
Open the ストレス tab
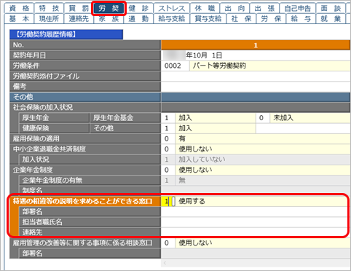pyautogui.click(x=172, y=9)
